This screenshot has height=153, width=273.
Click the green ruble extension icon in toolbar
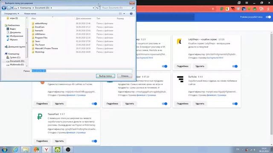click(x=222, y=9)
